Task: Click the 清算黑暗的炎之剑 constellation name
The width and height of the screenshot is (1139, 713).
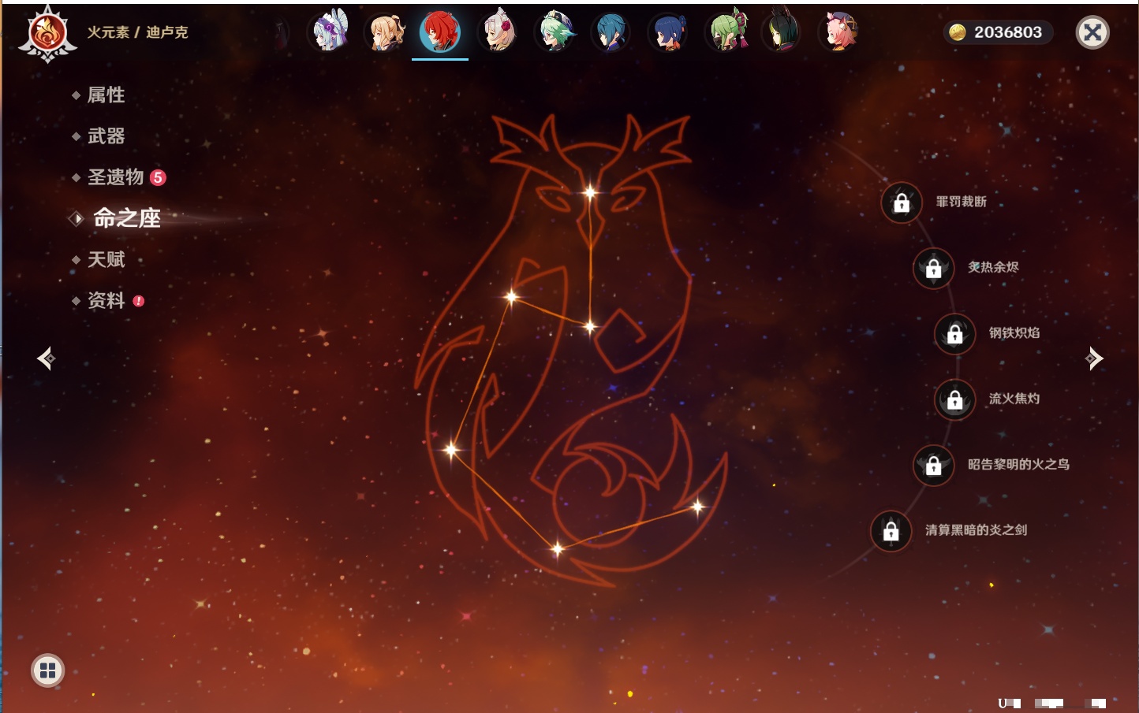Action: 976,530
